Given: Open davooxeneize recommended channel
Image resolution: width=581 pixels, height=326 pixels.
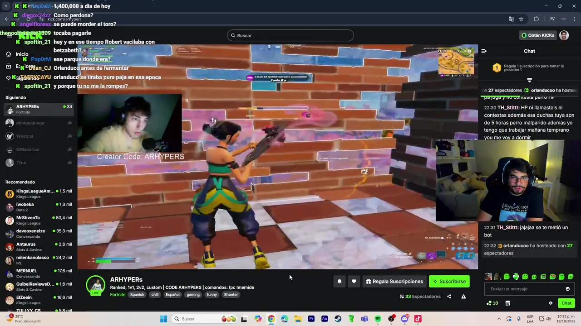Looking at the screenshot, I should 39,234.
